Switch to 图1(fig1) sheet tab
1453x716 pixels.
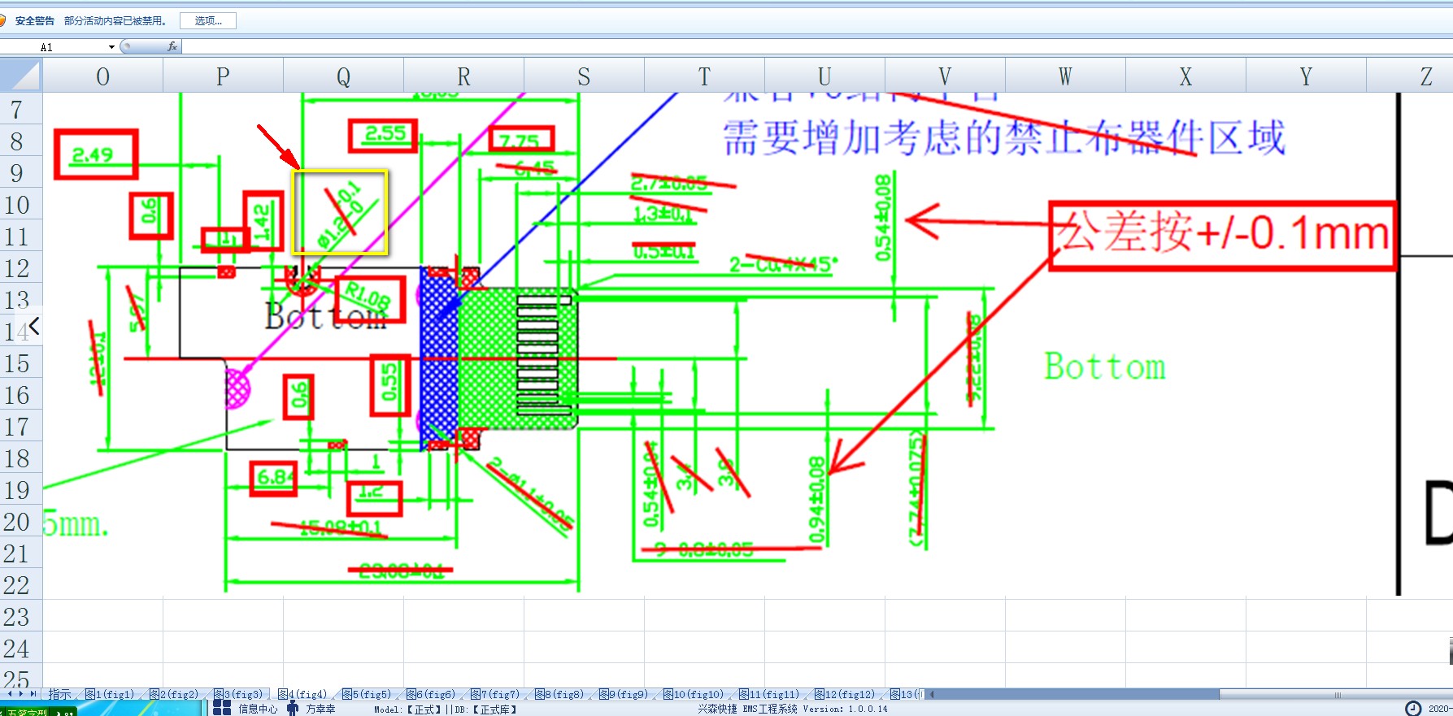[x=110, y=694]
